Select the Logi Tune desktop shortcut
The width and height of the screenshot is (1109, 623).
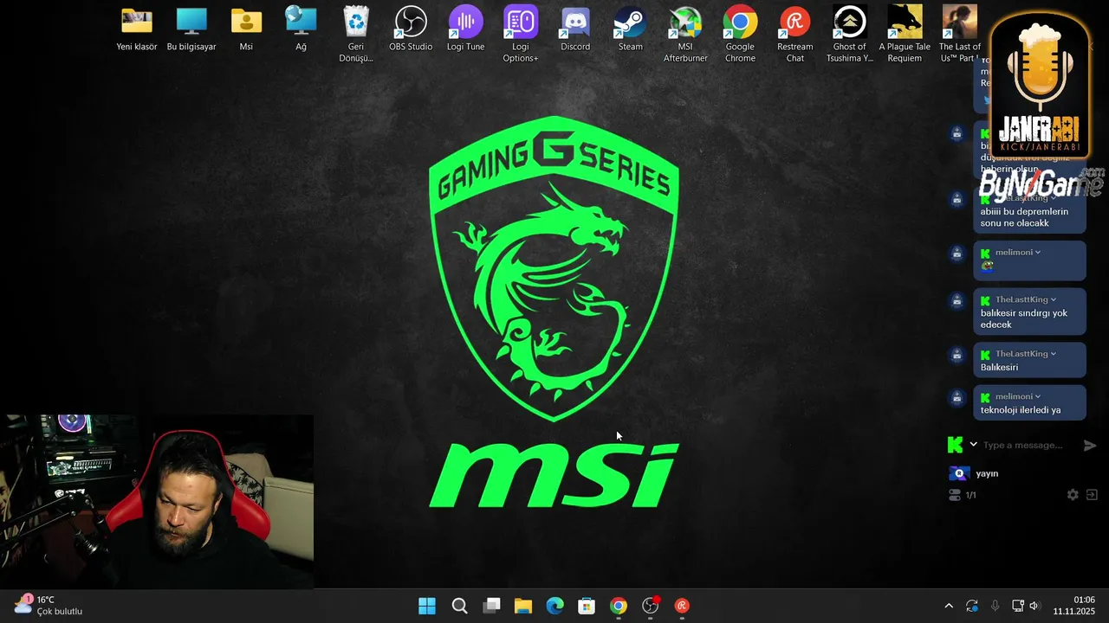tap(465, 29)
